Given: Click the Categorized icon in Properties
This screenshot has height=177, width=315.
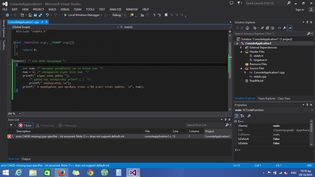Looking at the screenshot, I should 237,116.
